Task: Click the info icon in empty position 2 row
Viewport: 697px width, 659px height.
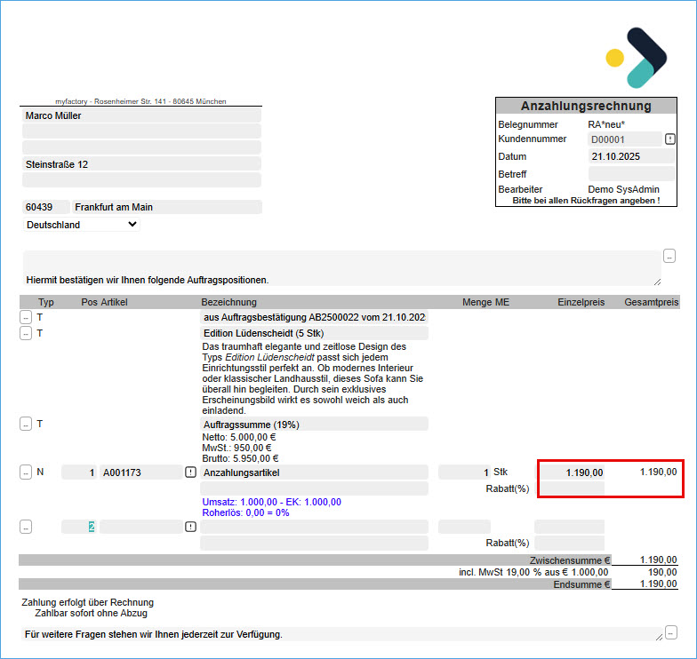Action: [190, 527]
